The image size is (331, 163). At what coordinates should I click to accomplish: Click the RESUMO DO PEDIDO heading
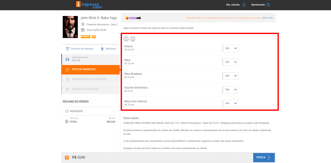tap(76, 101)
